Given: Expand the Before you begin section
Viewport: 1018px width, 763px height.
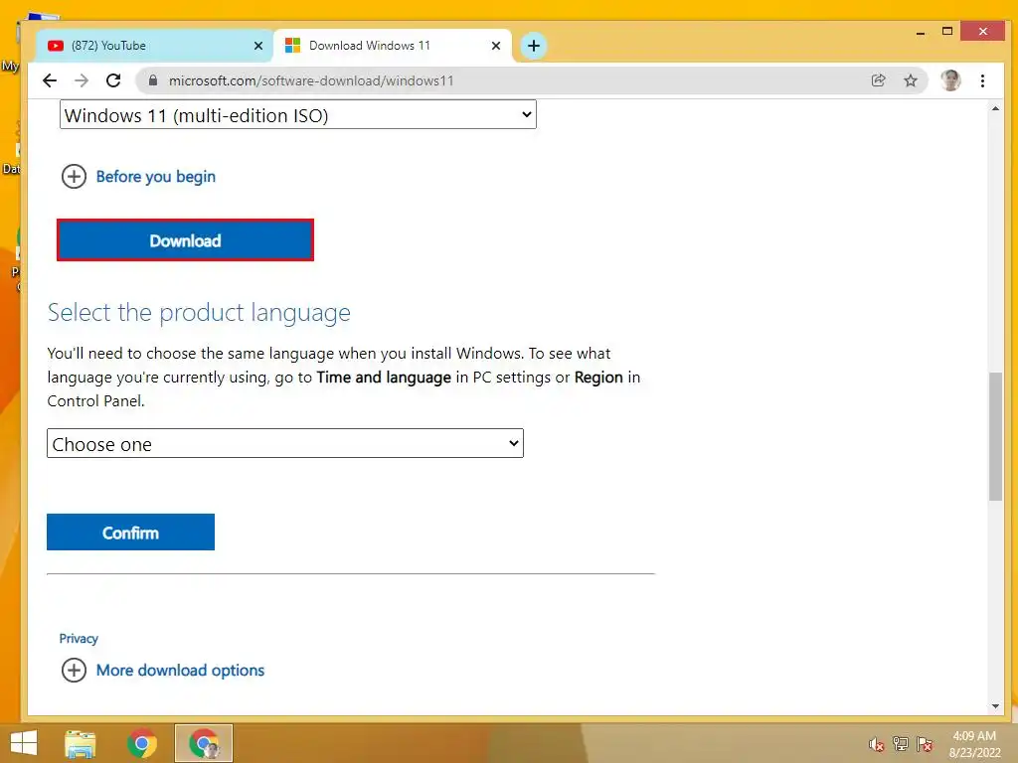Looking at the screenshot, I should coord(138,177).
